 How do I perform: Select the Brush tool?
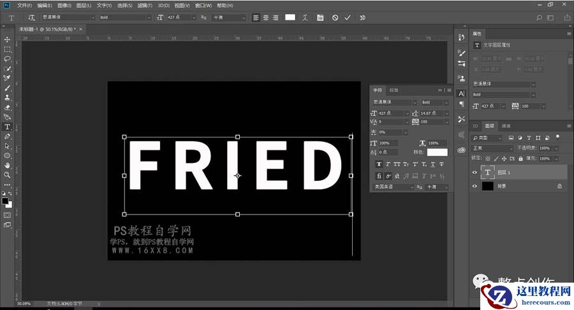(x=7, y=88)
